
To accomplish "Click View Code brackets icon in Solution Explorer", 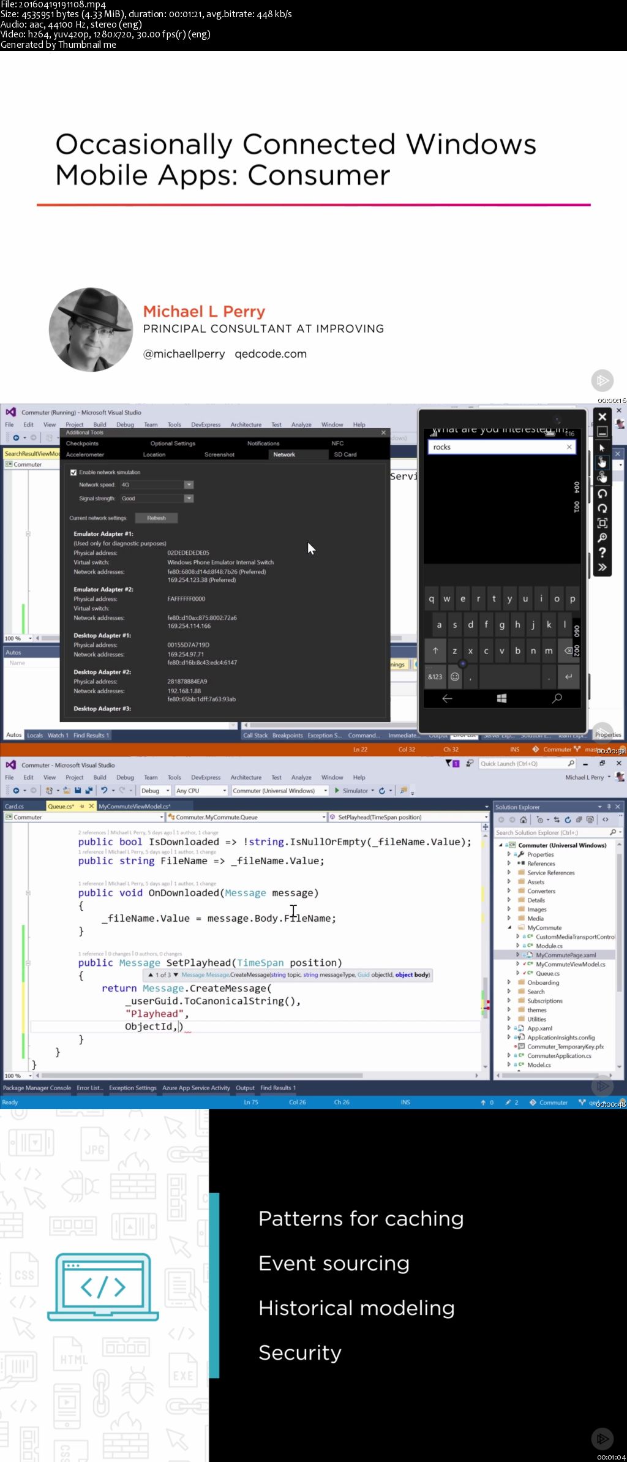I will point(606,820).
